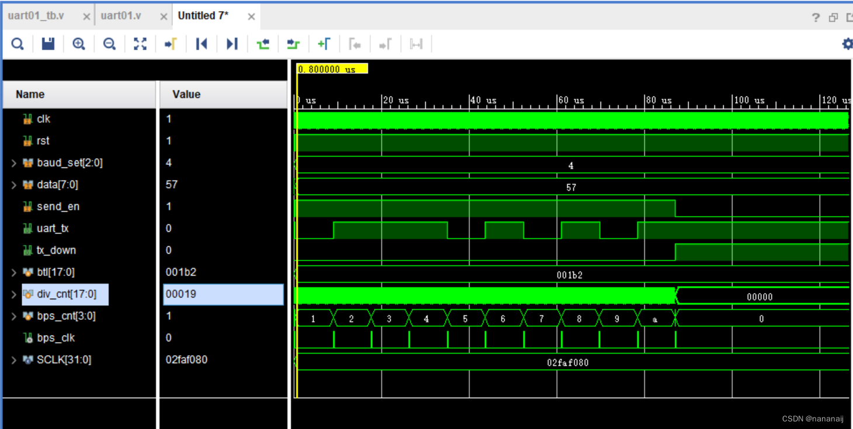Screen dimensions: 853x429
Task: Close the Untitled 7* tab
Action: tap(251, 17)
